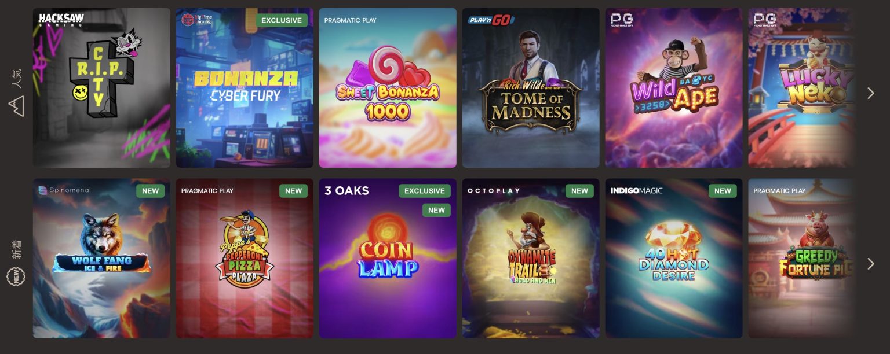
Task: Open Peppe's Pepperoni Pizza Plaza game
Action: 245,258
